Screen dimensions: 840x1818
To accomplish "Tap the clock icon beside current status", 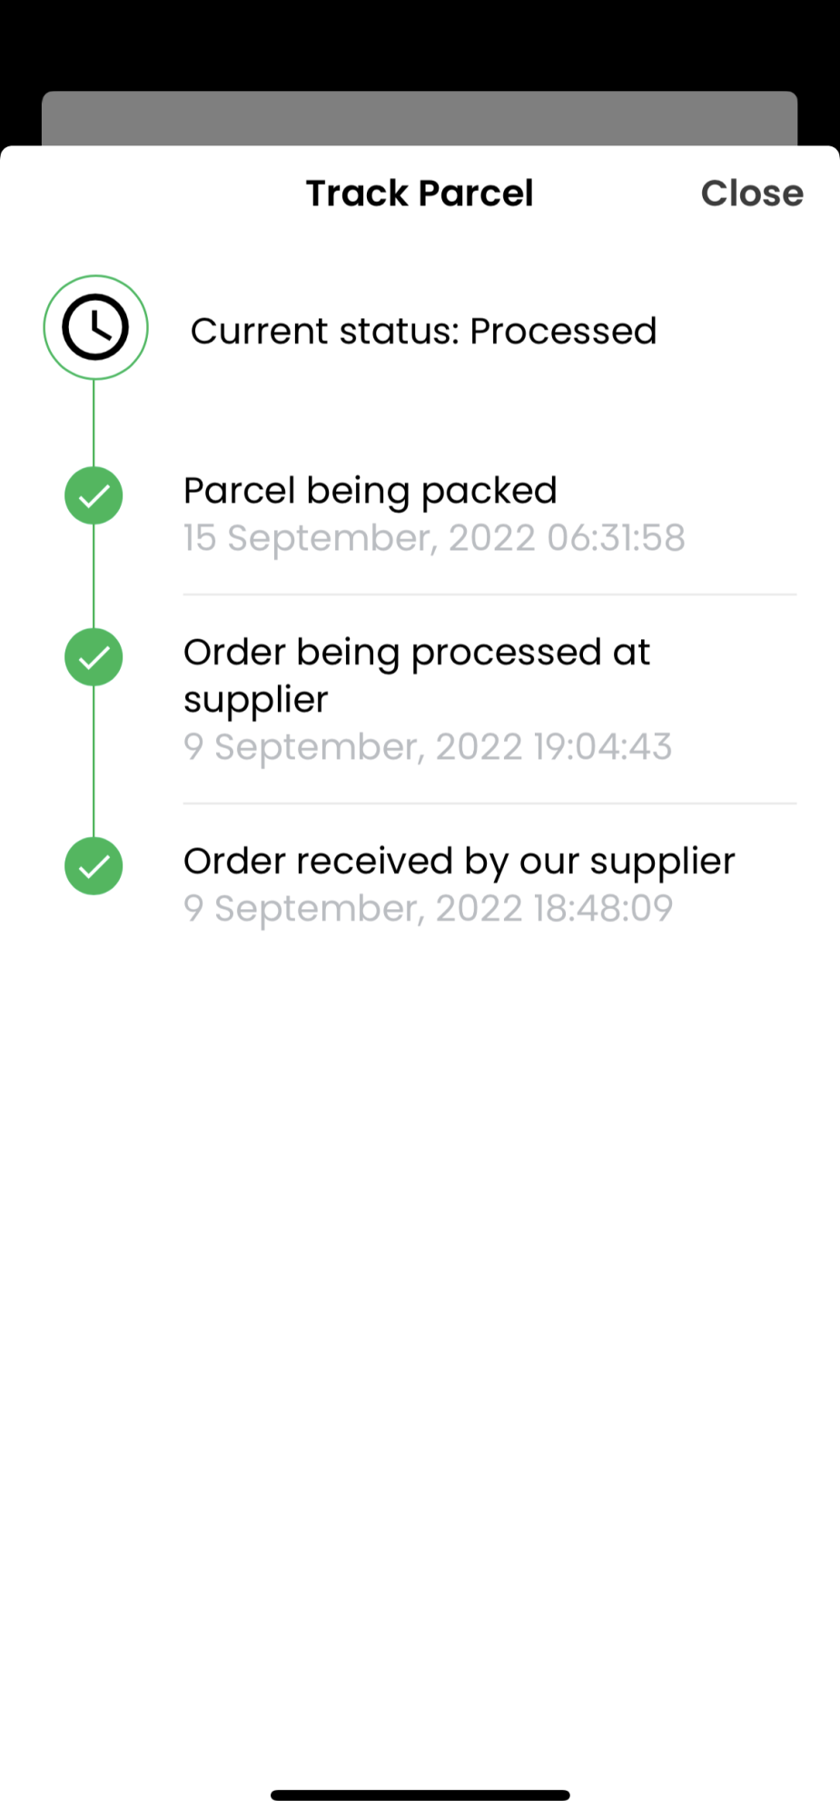I will (x=95, y=327).
